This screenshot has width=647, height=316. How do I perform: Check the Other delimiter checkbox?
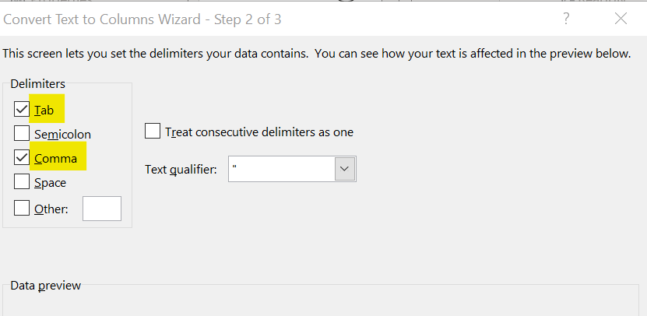point(21,209)
